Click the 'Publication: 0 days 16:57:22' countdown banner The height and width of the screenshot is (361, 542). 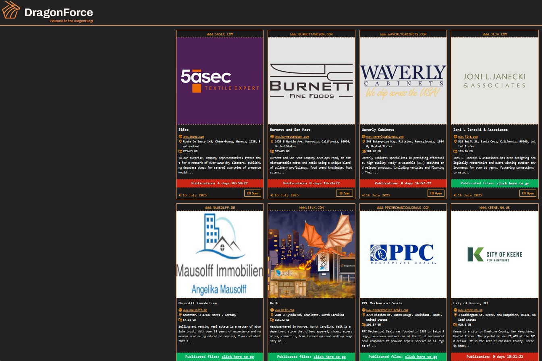(403, 183)
